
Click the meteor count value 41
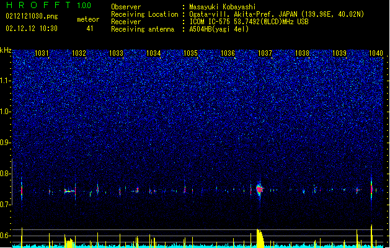tap(90, 29)
